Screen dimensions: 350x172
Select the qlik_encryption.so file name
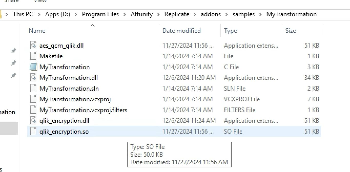[64, 132]
